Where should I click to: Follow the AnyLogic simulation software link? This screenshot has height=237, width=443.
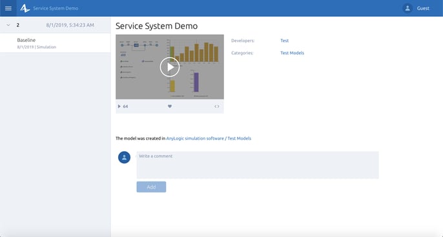click(x=195, y=138)
